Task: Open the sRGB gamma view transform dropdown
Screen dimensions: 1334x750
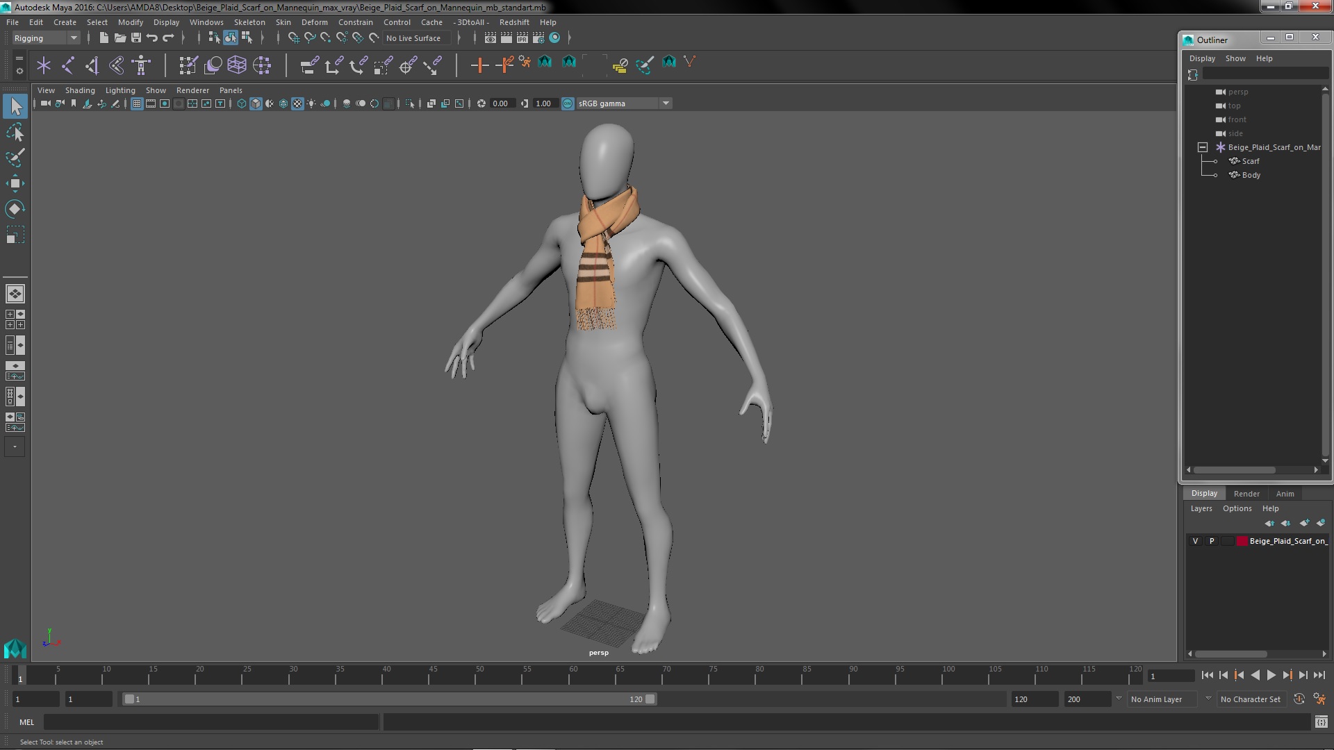Action: click(x=624, y=103)
